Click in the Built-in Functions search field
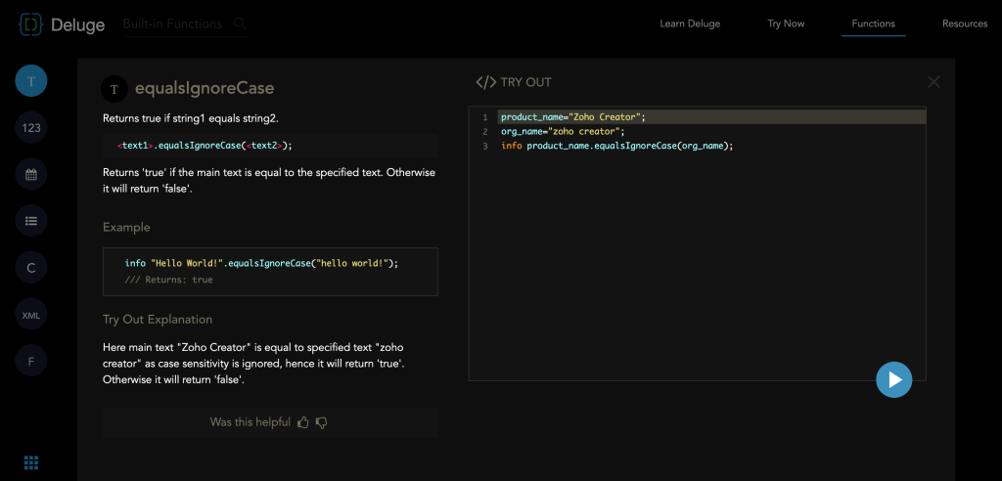Viewport: 1002px width, 481px height. coord(173,23)
